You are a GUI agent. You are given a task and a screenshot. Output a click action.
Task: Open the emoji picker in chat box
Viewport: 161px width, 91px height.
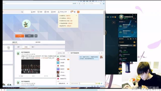point(97,83)
